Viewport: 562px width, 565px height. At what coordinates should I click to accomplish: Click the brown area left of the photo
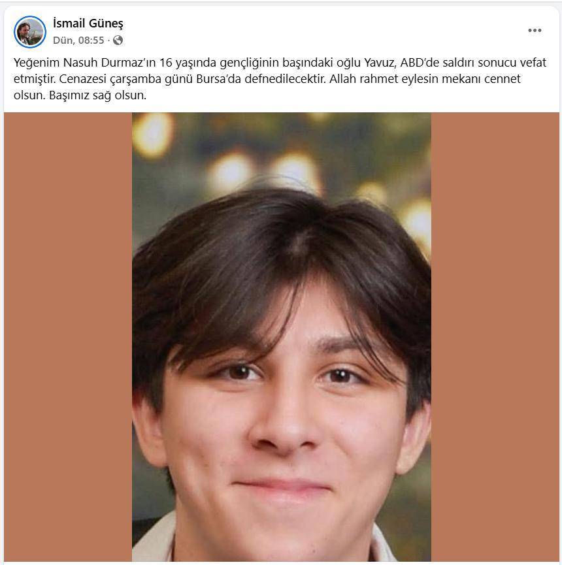68,337
